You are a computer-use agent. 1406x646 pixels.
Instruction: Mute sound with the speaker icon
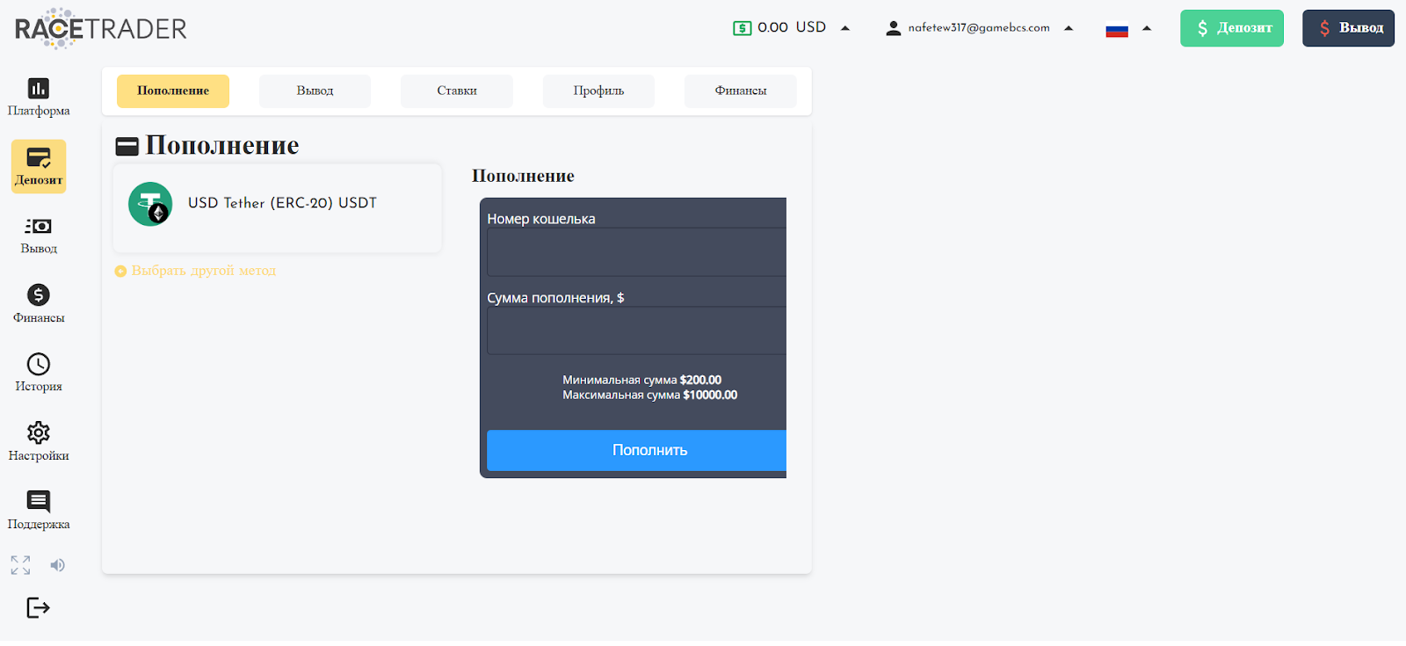(57, 565)
